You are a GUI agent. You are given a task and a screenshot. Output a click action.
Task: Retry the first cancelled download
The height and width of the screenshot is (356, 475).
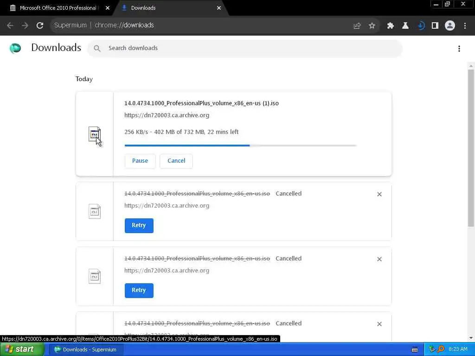139,226
